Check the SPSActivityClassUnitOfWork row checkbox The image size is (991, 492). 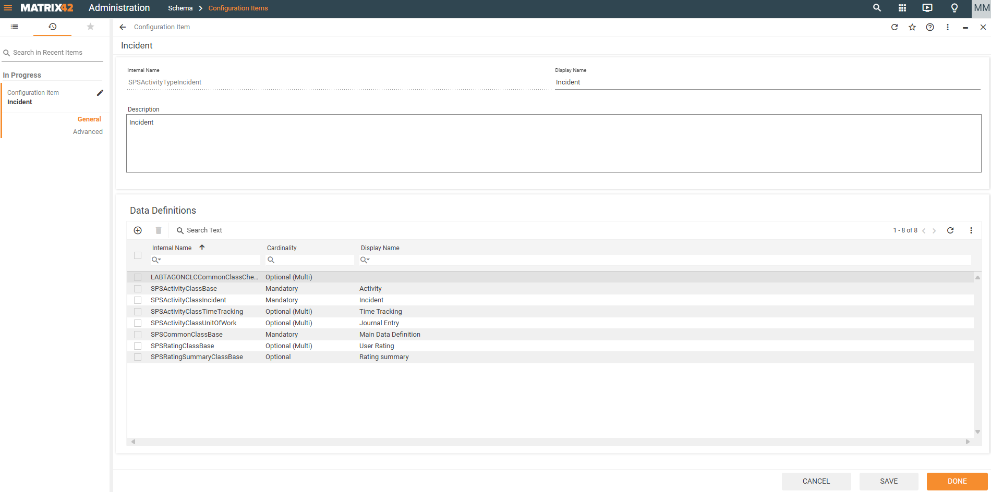(x=138, y=323)
